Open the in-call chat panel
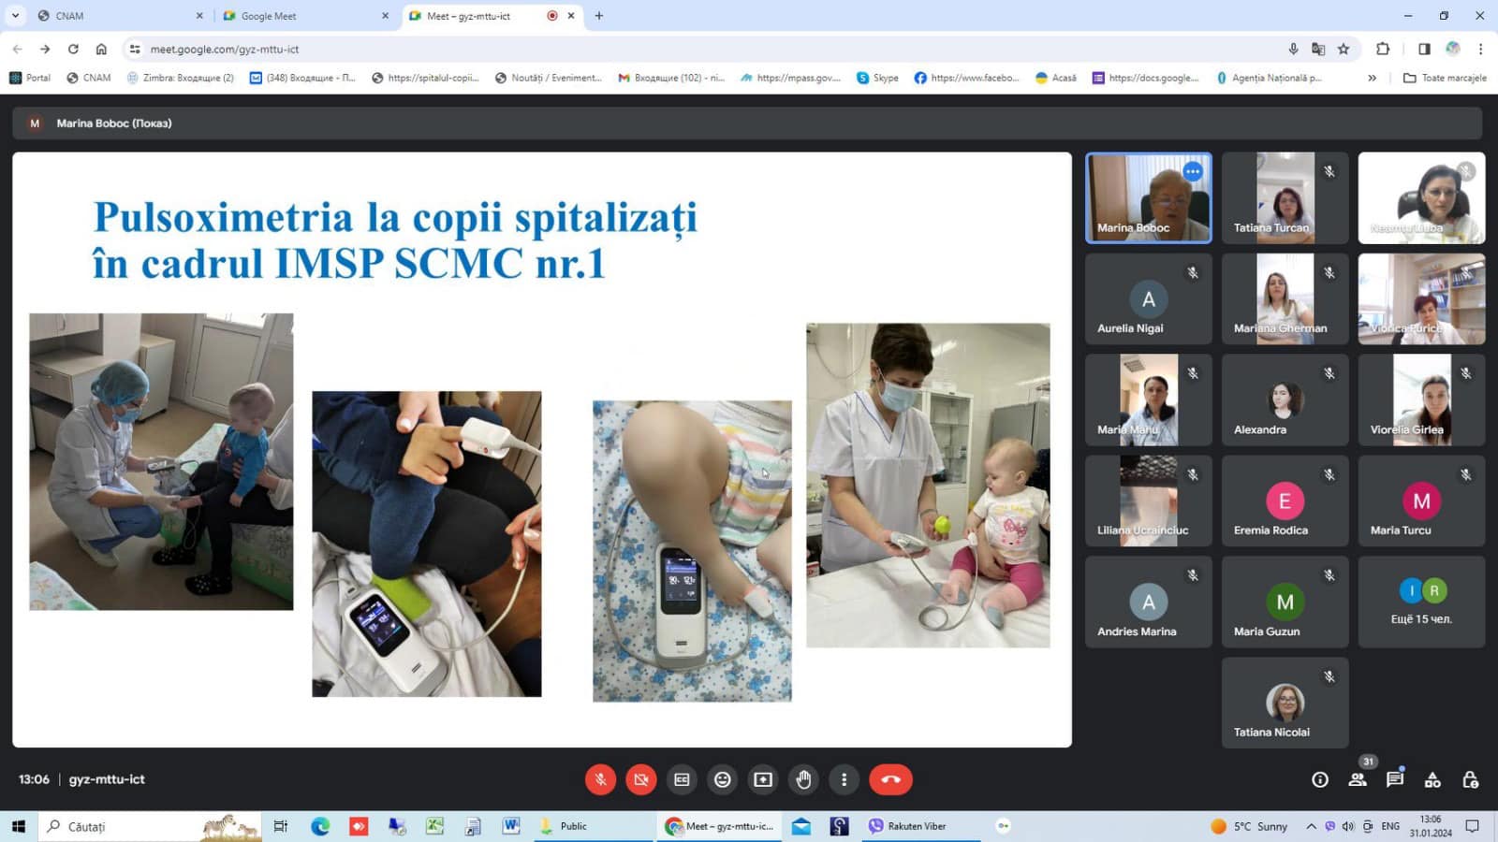The width and height of the screenshot is (1498, 842). pos(1395,779)
